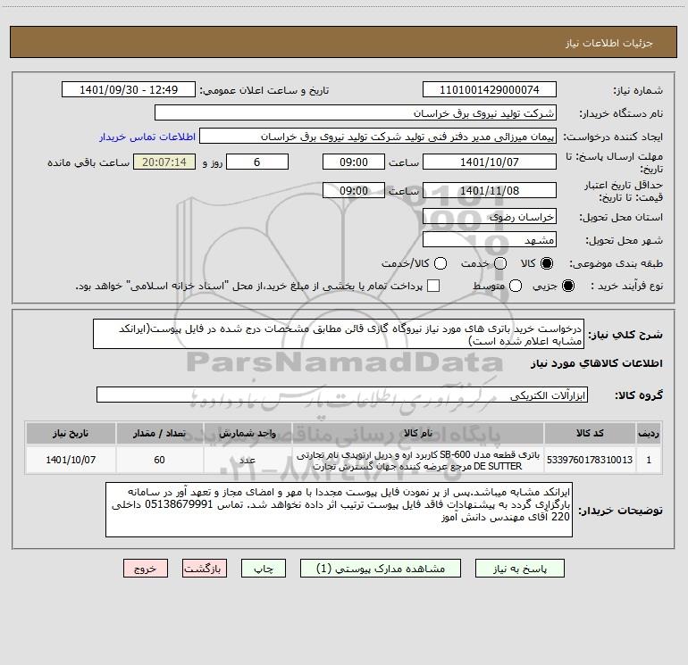Click the پاسخ به نیاز button
The width and height of the screenshot is (688, 665).
[520, 569]
